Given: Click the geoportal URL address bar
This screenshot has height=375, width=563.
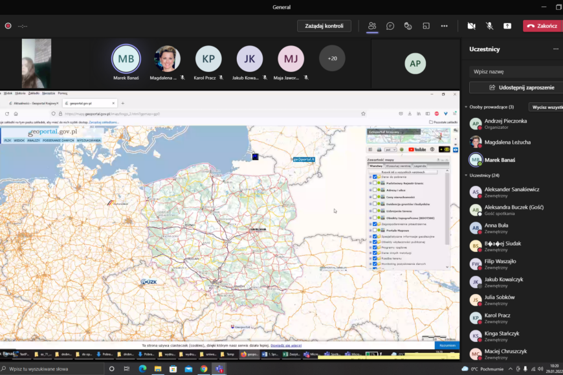Looking at the screenshot, I should 208,114.
